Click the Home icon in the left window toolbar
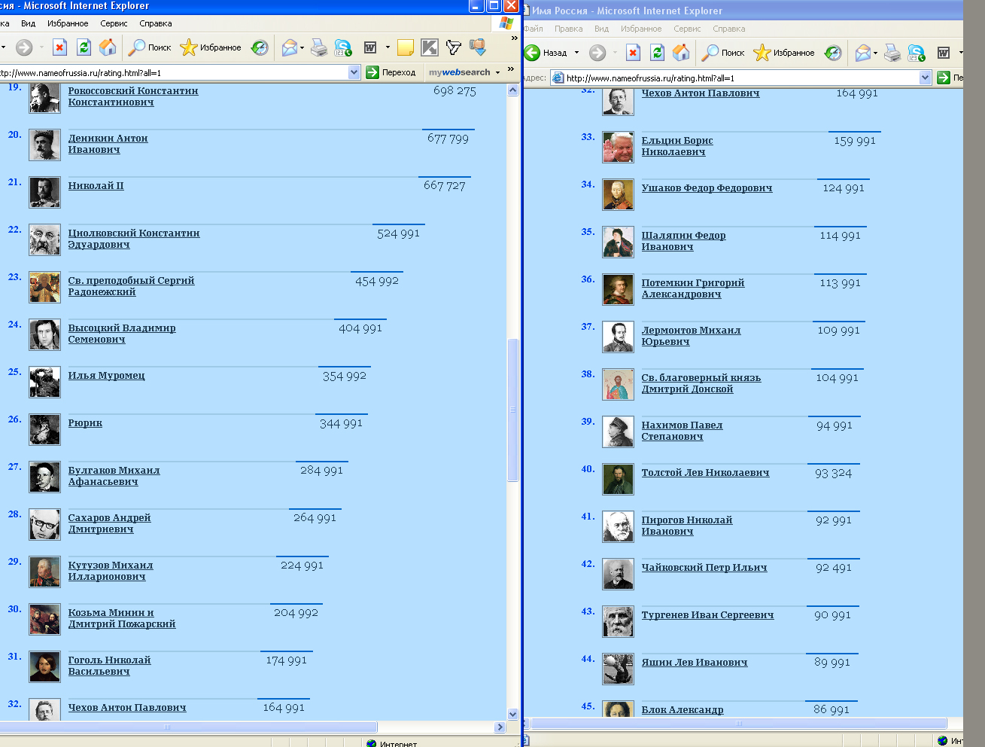 (108, 47)
